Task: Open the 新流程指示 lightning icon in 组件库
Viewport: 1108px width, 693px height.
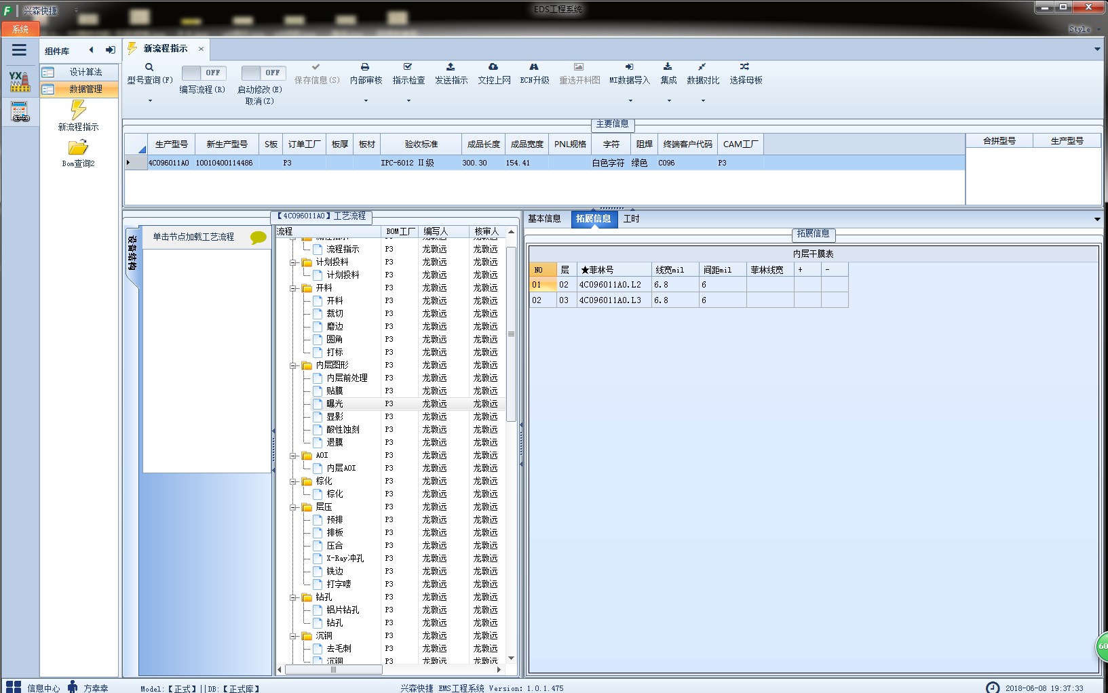Action: pyautogui.click(x=78, y=110)
